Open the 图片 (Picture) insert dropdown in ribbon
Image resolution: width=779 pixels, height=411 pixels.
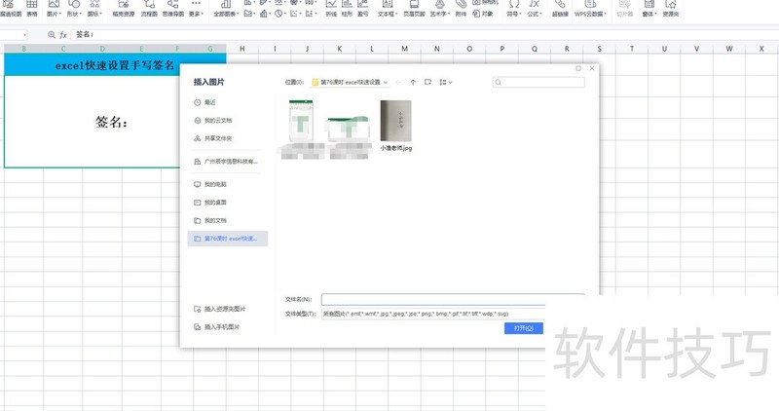(55, 8)
